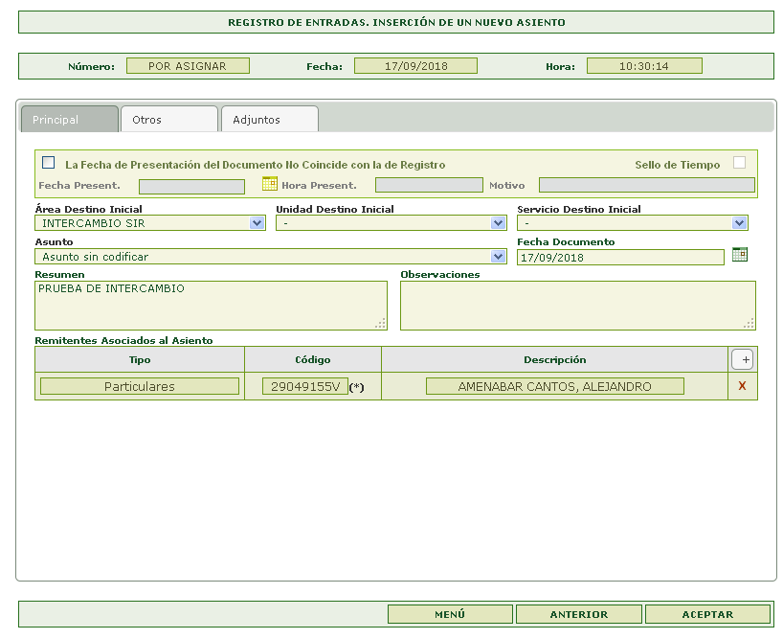The image size is (783, 639).
Task: Click the Tipo column header
Action: click(140, 359)
